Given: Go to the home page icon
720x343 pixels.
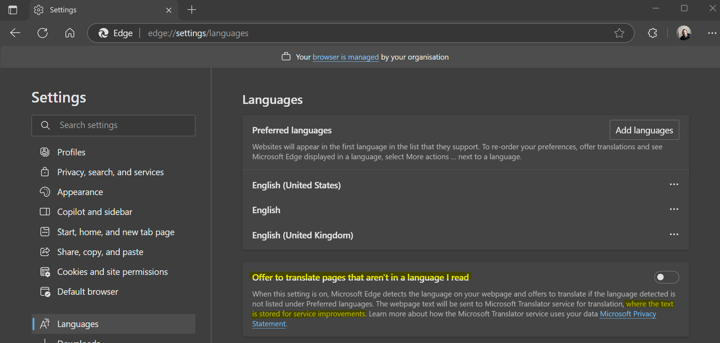Looking at the screenshot, I should (x=70, y=33).
